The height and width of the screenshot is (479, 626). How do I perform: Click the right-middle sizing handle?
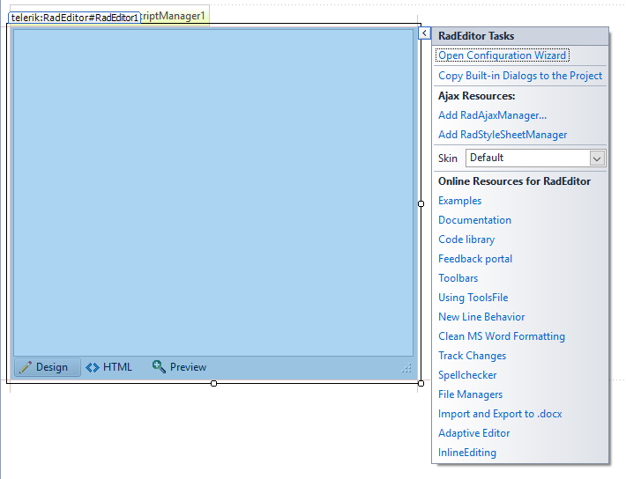click(x=421, y=203)
